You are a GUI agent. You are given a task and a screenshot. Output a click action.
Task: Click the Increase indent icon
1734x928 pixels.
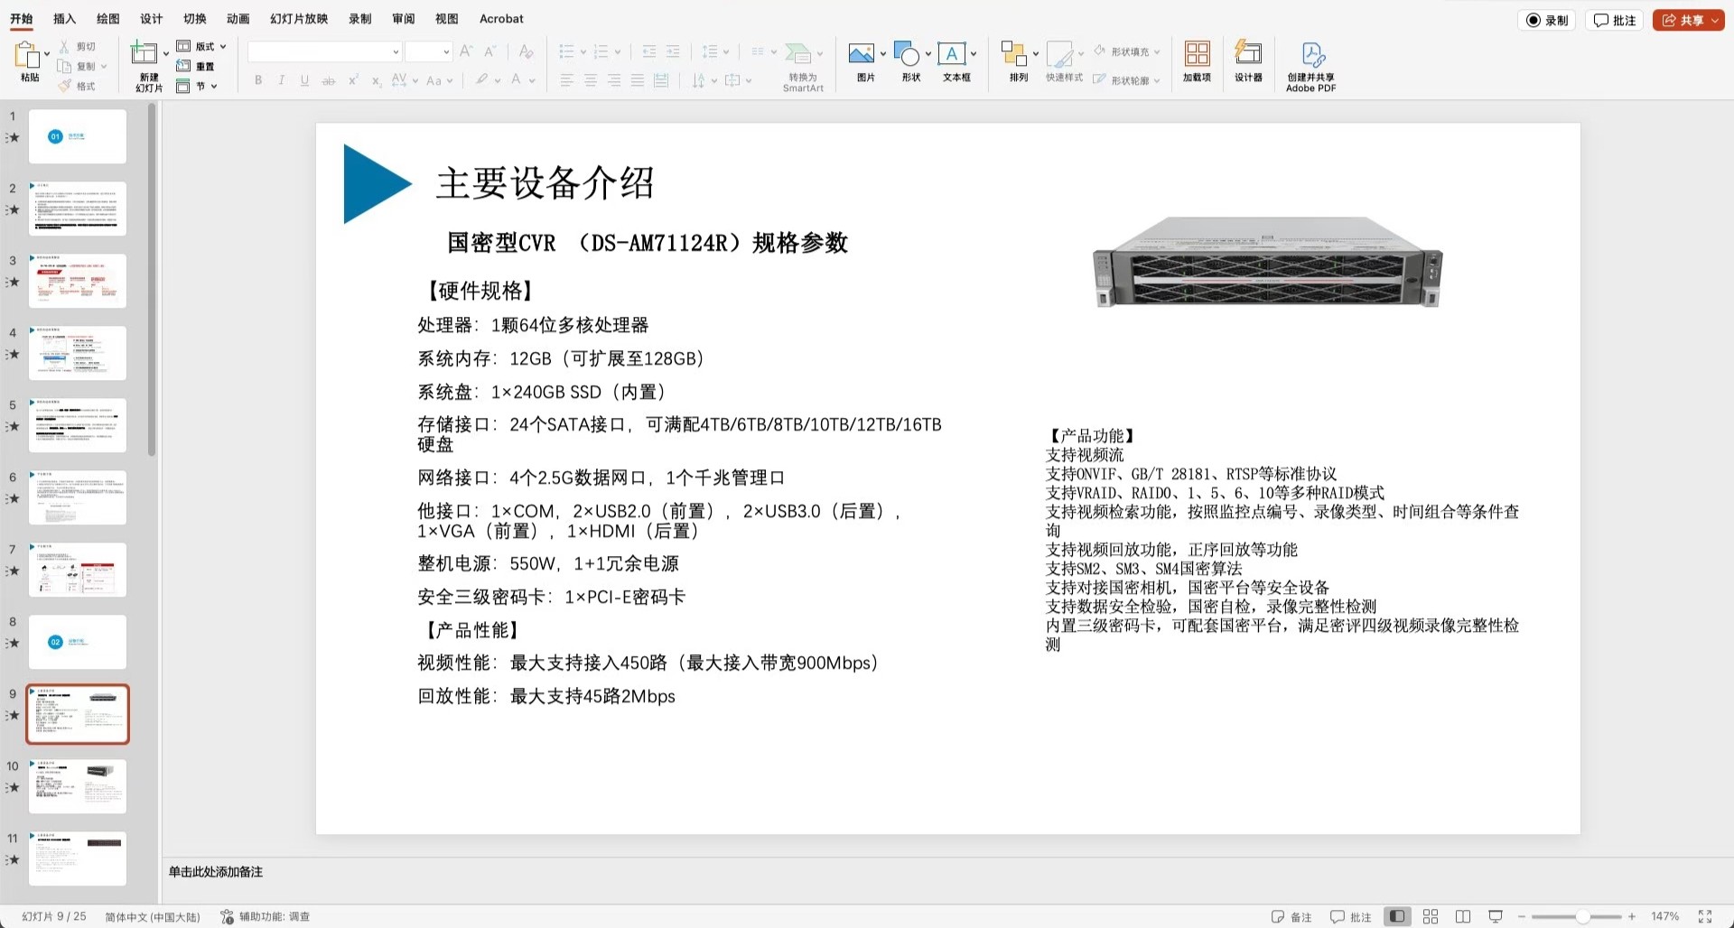point(673,51)
